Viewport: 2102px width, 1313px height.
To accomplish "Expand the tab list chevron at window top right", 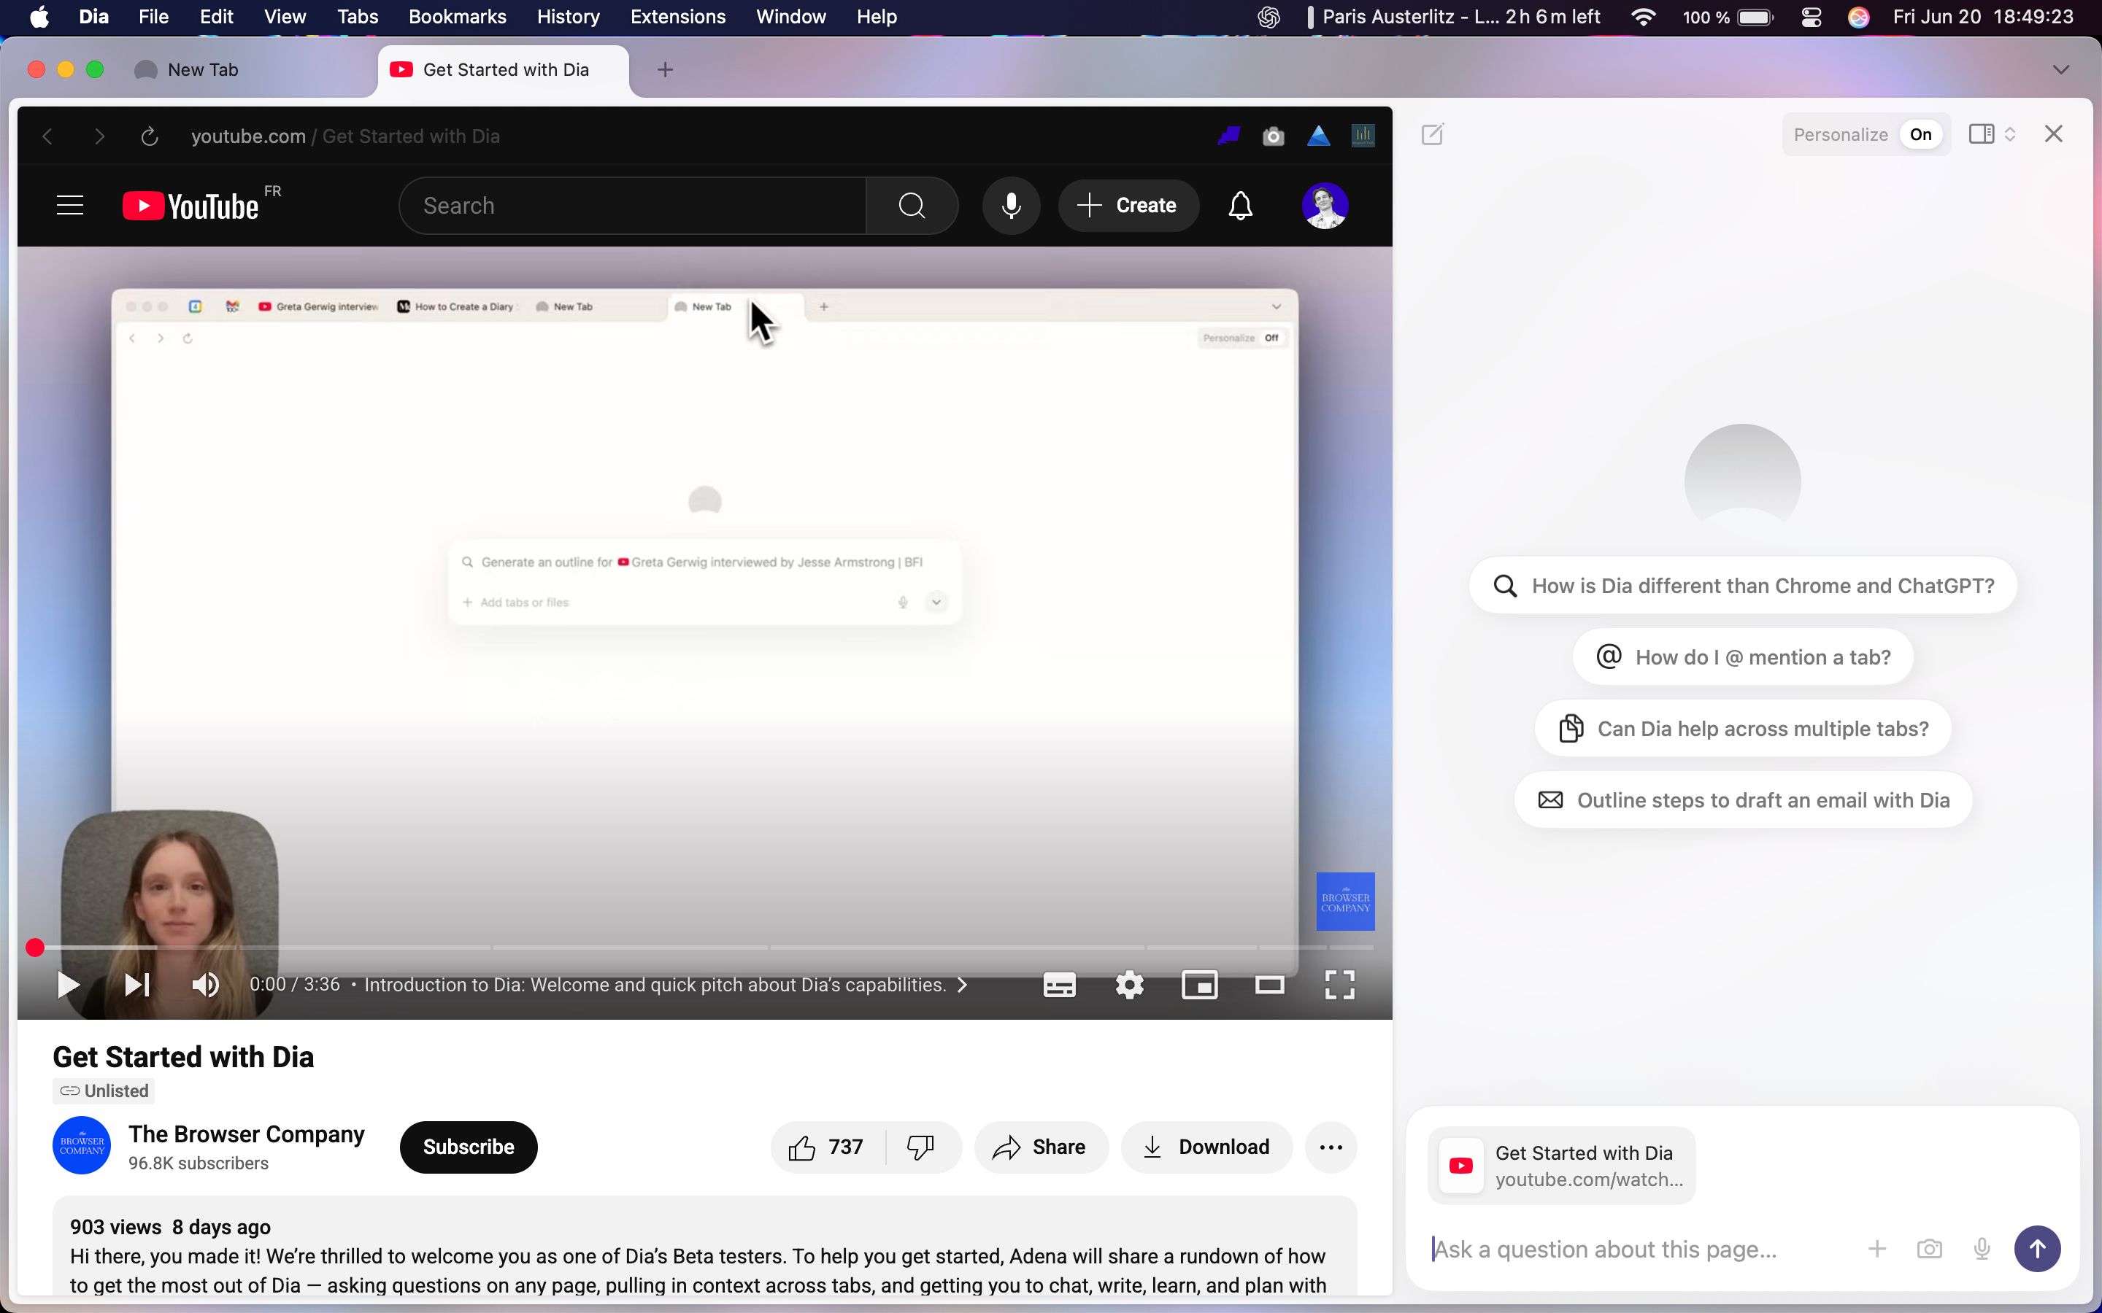I will [x=2060, y=69].
